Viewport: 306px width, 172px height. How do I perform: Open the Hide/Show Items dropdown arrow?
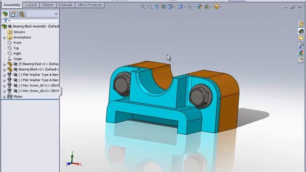(x=194, y=7)
